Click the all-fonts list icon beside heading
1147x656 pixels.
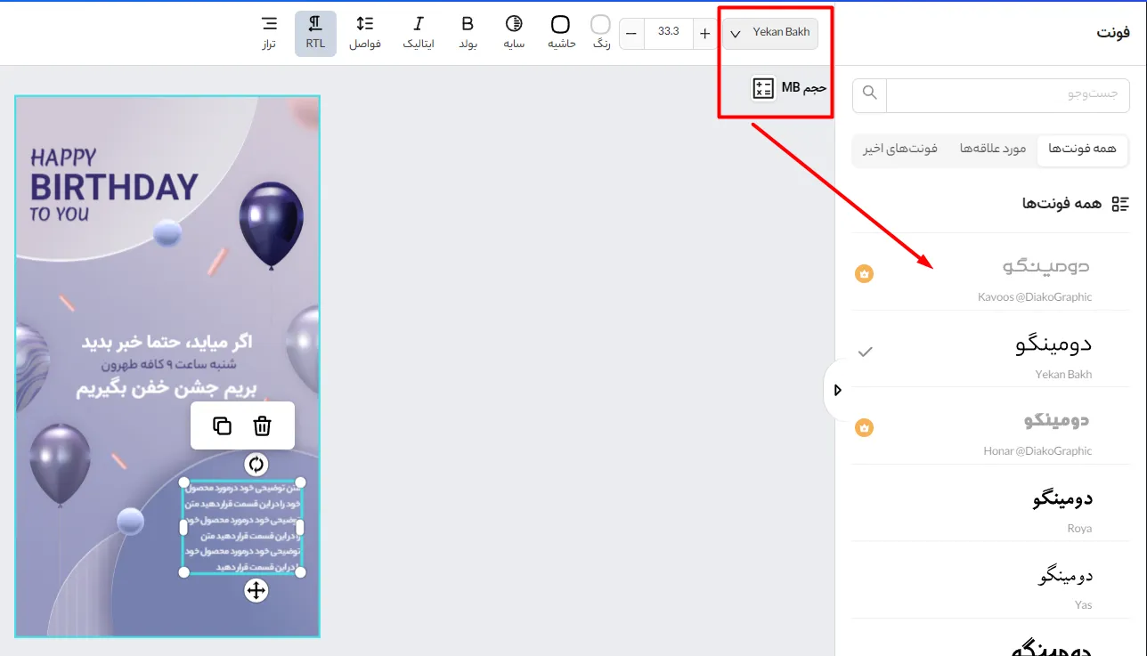pyautogui.click(x=1120, y=204)
